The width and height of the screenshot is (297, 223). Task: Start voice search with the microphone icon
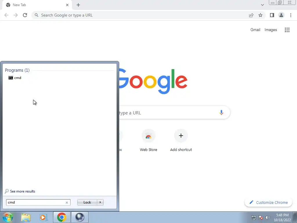(x=221, y=113)
